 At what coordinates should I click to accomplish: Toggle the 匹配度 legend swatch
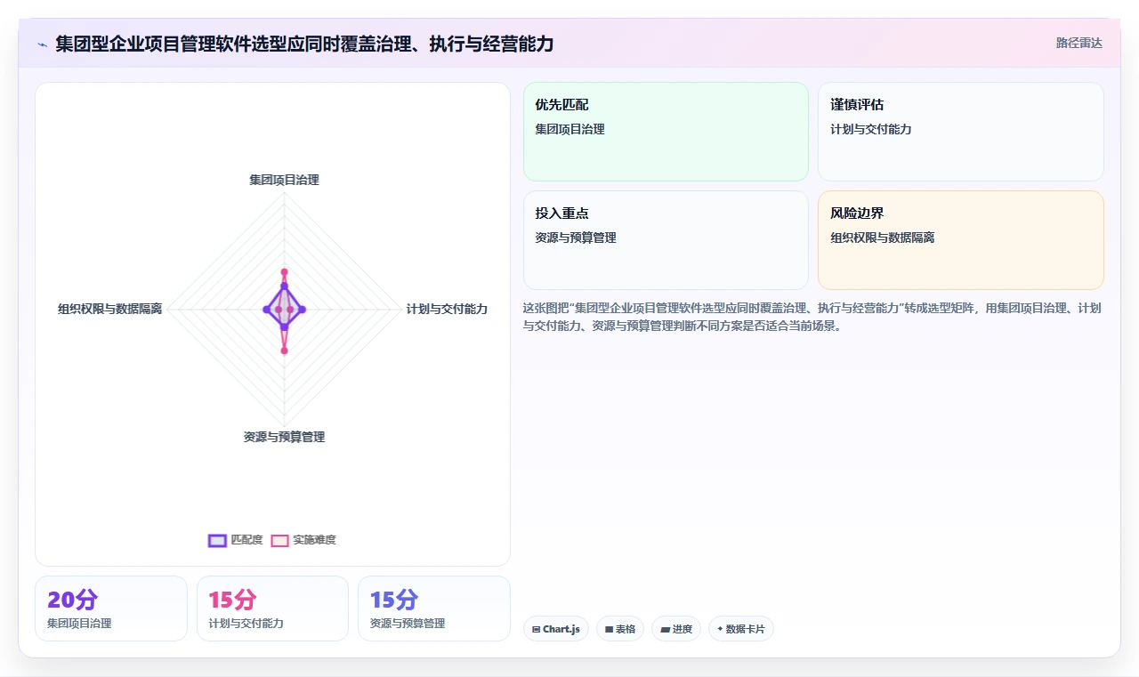[217, 540]
